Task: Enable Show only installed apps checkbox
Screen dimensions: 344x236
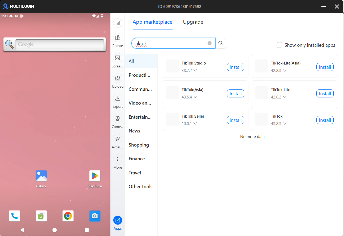Action: click(x=279, y=45)
